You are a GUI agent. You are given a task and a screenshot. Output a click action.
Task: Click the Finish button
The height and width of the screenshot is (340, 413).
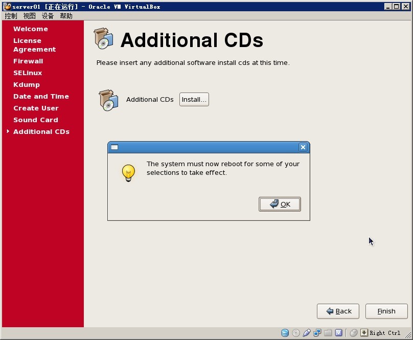click(386, 311)
